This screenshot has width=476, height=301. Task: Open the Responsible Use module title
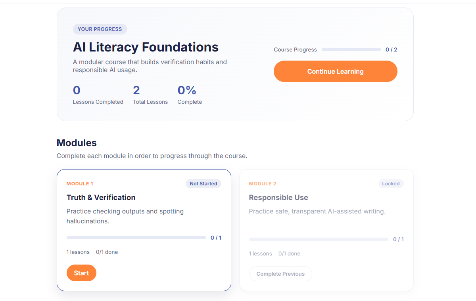point(278,197)
